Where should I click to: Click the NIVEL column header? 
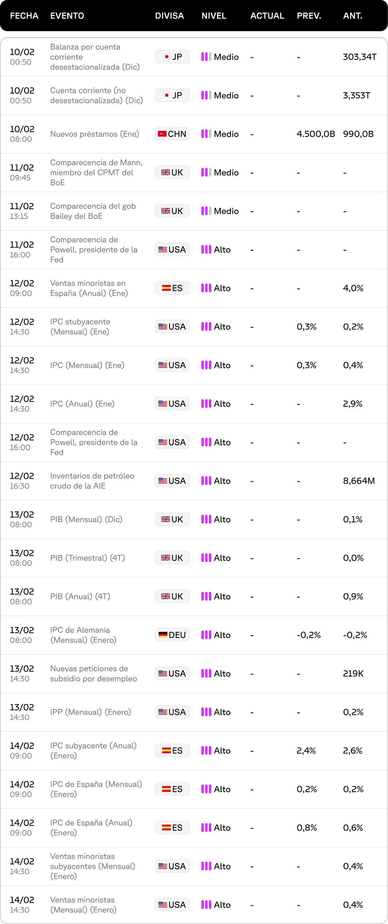(x=214, y=16)
